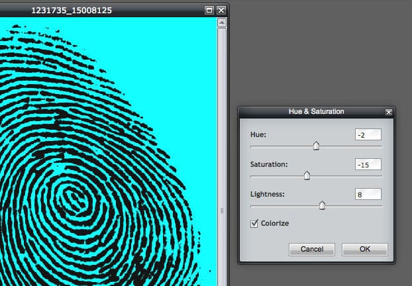Screen dimensions: 412x286
Task: Close the Hue & Saturation dialog
Action: (x=389, y=112)
